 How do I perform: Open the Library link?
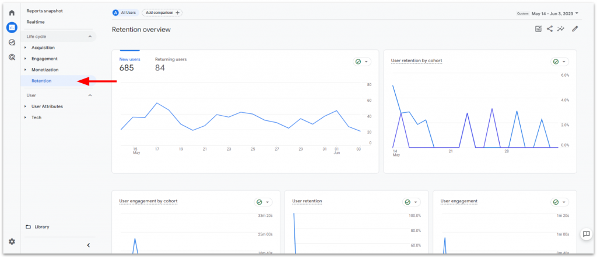coord(41,227)
